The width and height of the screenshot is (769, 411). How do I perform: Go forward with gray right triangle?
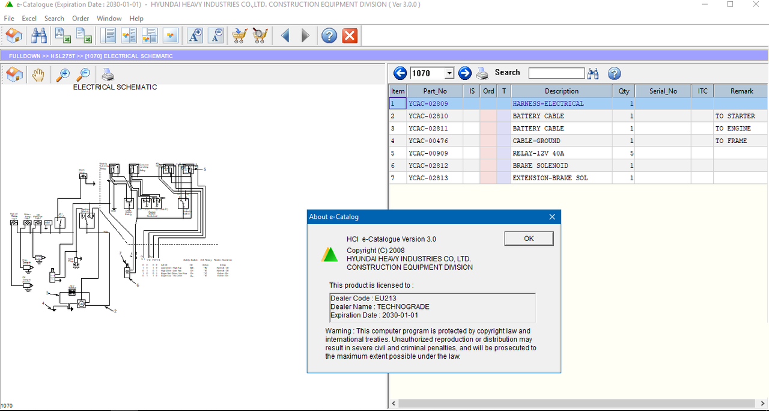305,36
